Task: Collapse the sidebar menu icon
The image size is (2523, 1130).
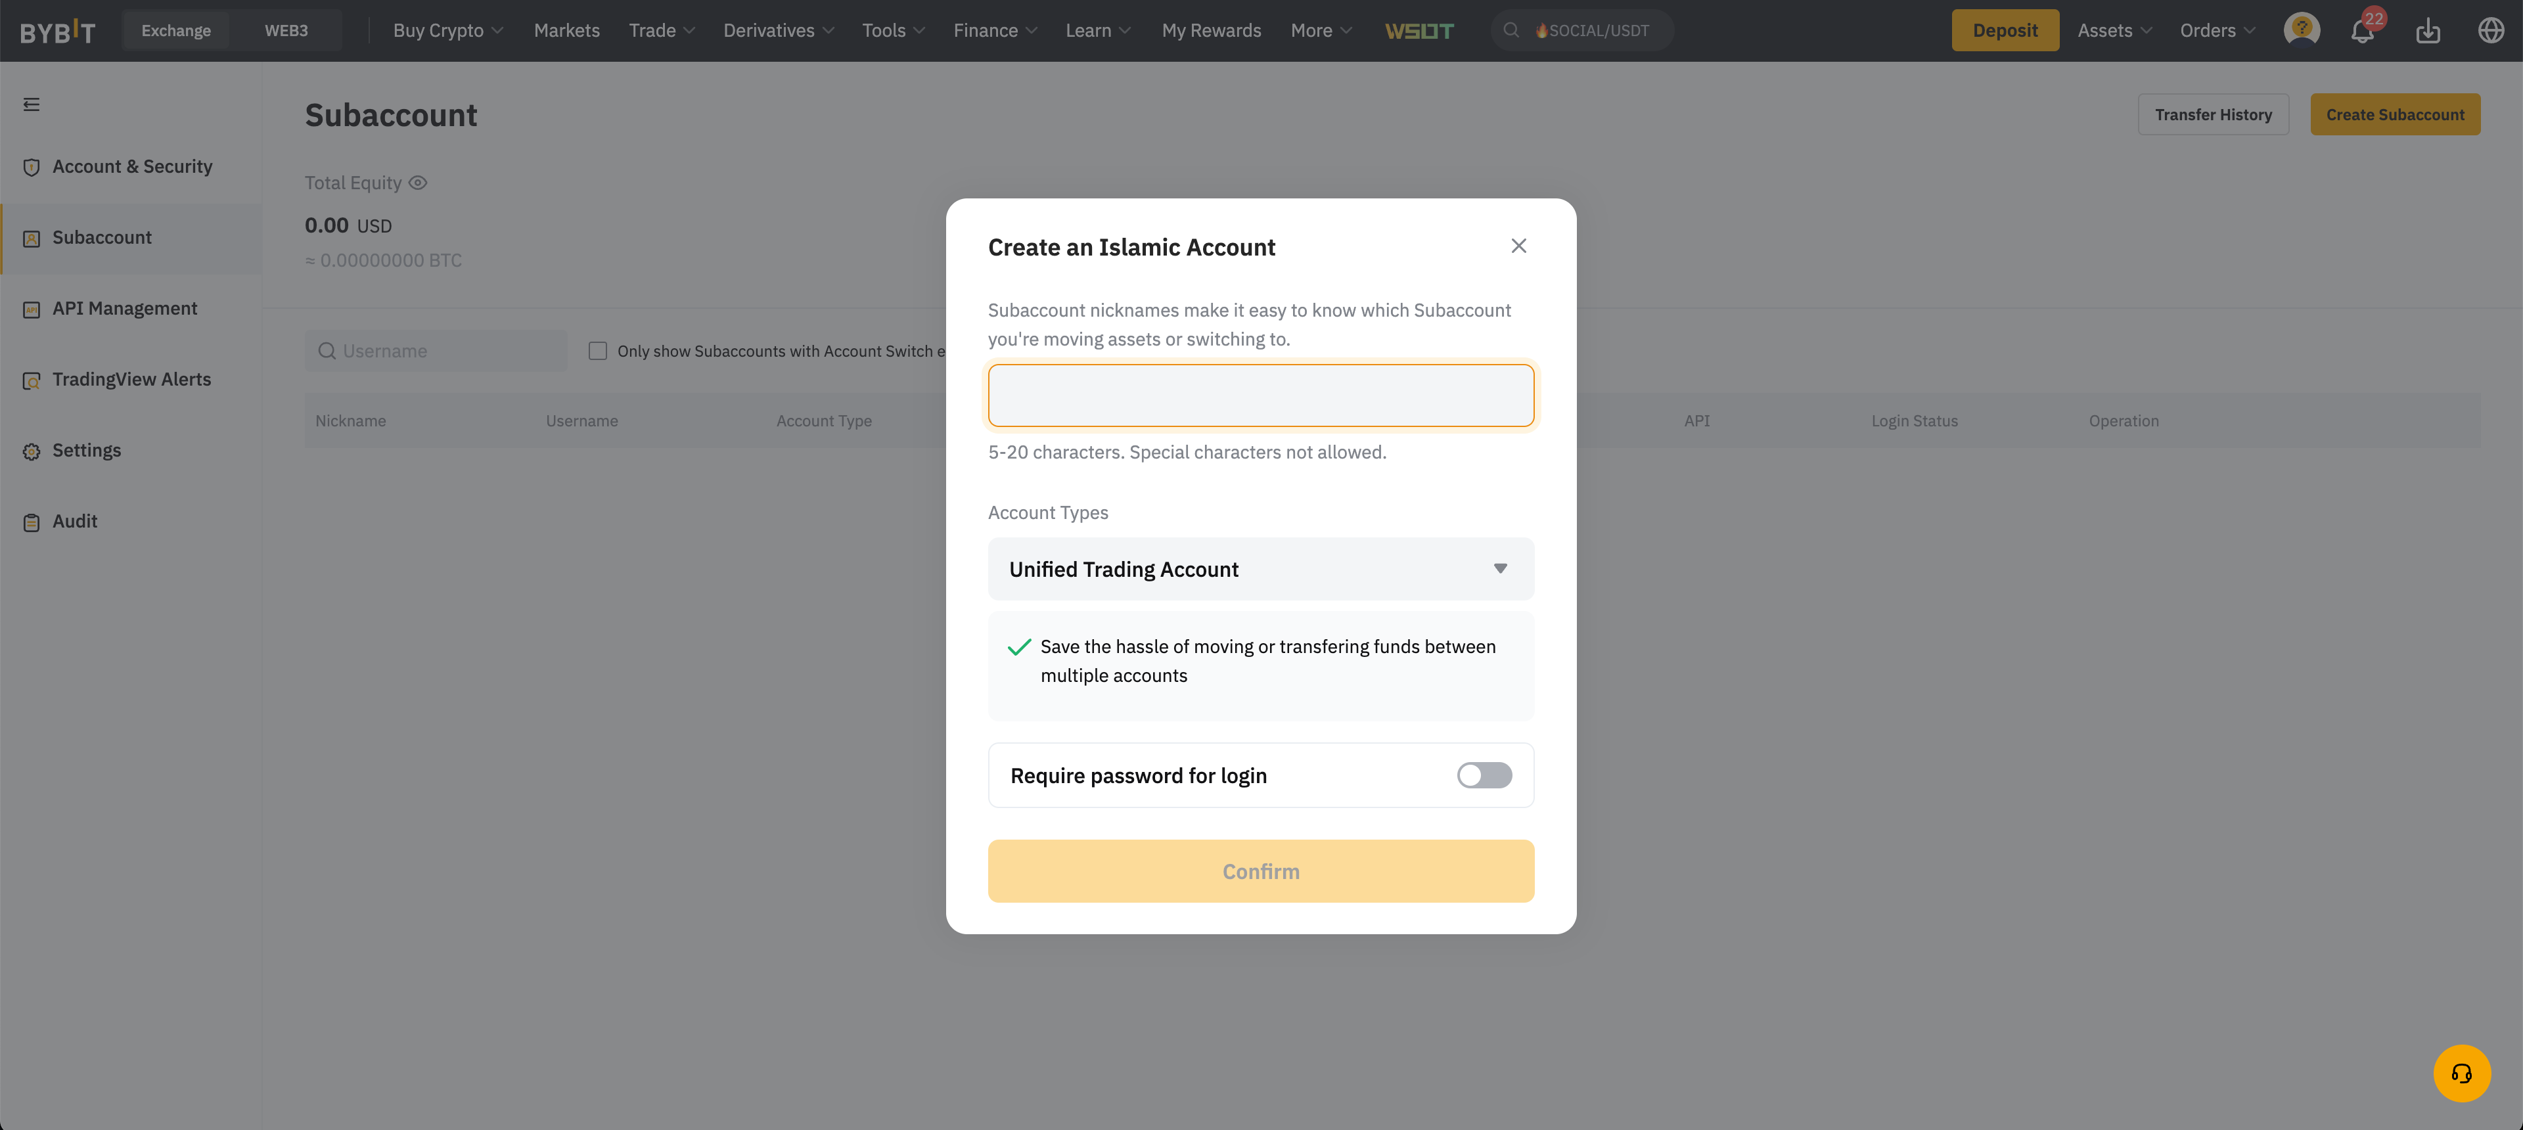Action: (32, 104)
